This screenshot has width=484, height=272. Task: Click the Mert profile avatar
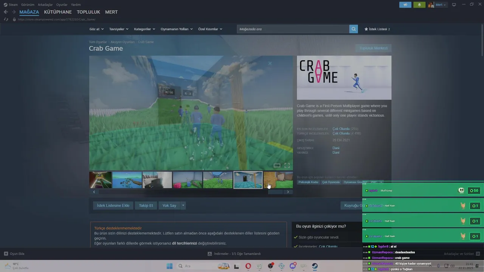point(431,5)
